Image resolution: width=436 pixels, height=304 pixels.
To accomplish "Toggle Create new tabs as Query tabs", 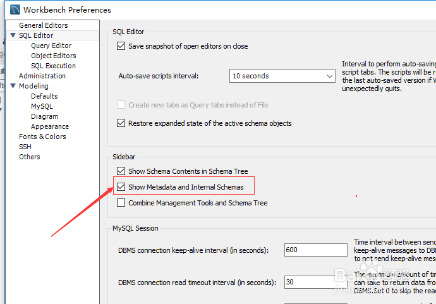I will tap(121, 105).
